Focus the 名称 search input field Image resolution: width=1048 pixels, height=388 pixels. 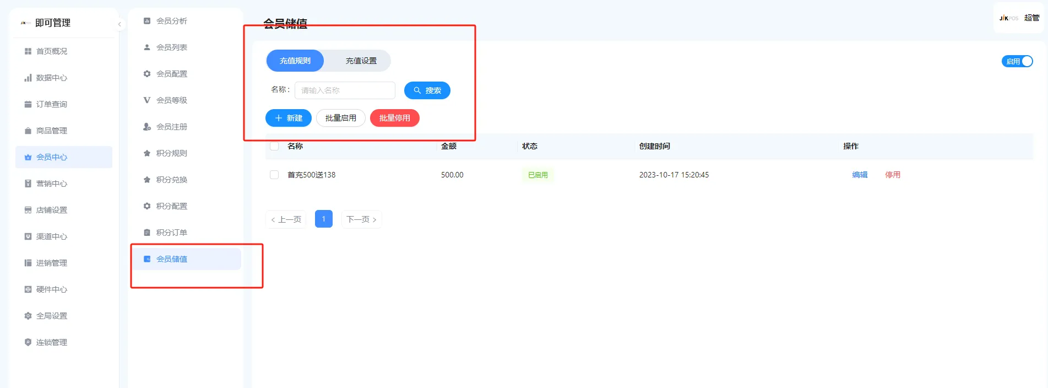(345, 90)
